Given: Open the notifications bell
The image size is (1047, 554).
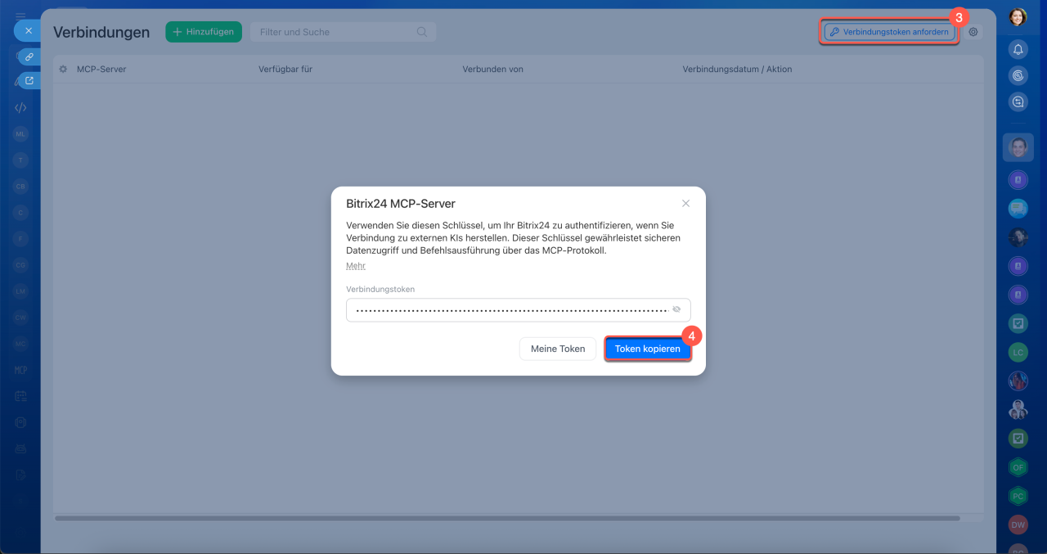Looking at the screenshot, I should pos(1018,49).
